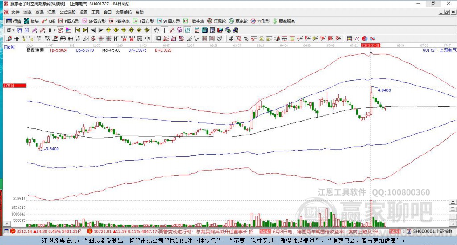Click the 4.9400 high price label
457x245 pixels.
(384, 90)
